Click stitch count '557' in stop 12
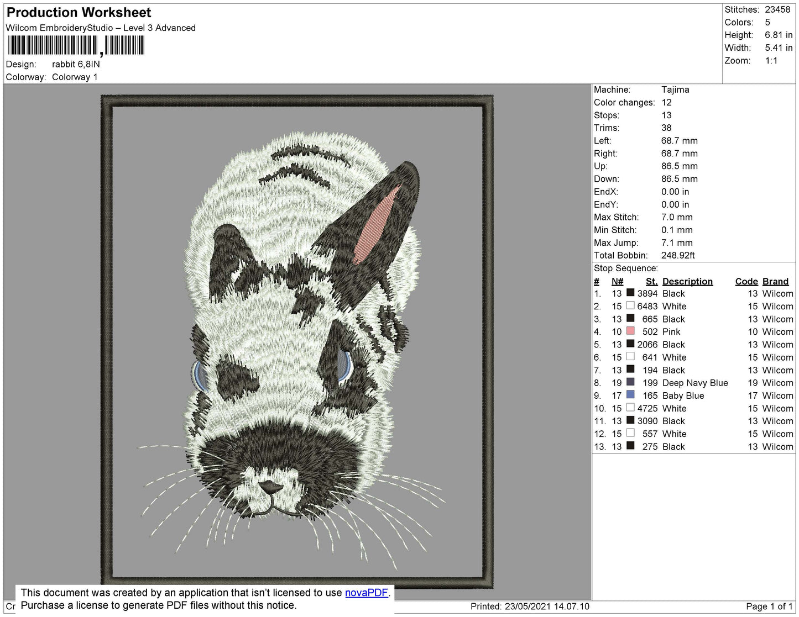The width and height of the screenshot is (799, 617). [650, 434]
